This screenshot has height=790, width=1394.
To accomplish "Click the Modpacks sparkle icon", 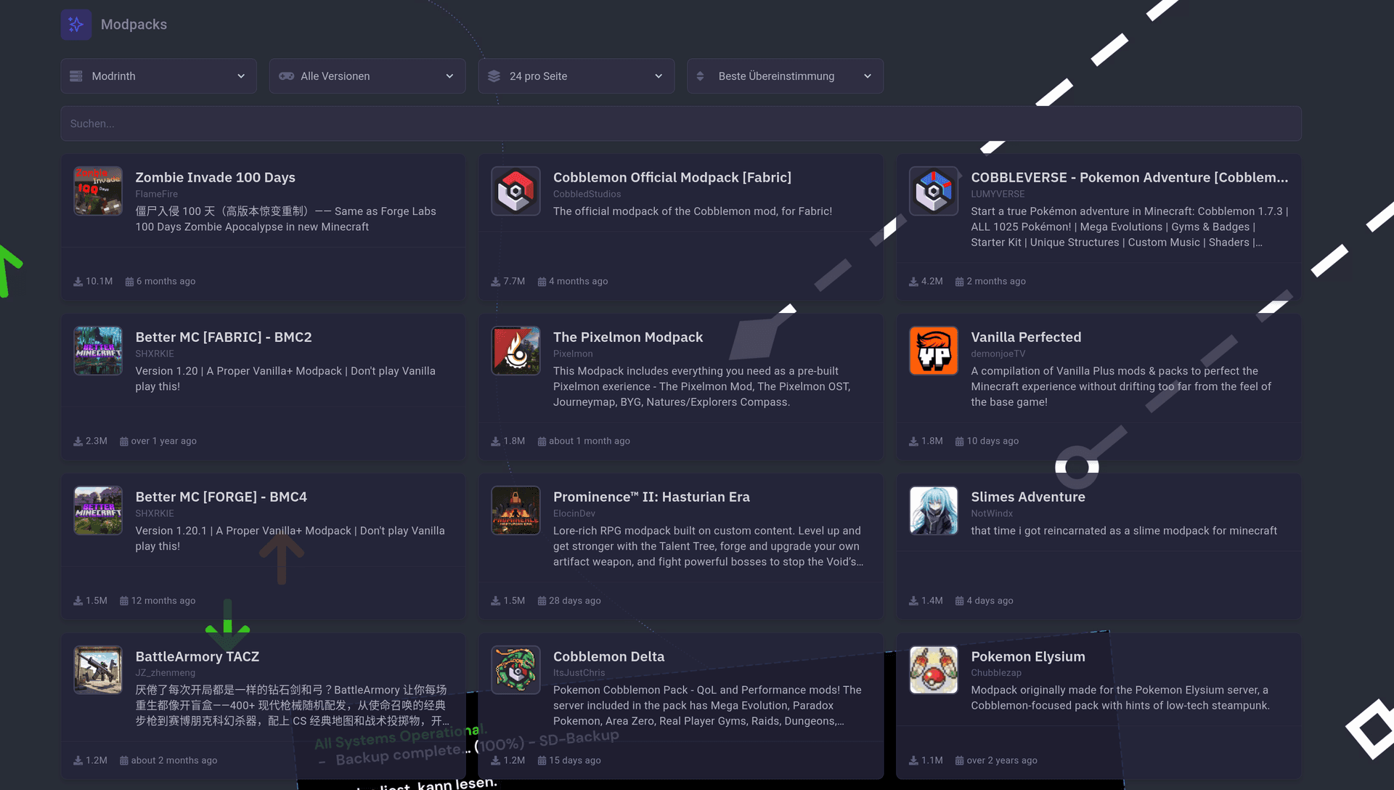I will click(x=76, y=25).
